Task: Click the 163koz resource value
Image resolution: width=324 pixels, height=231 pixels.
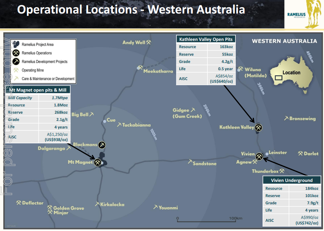Action: click(226, 46)
